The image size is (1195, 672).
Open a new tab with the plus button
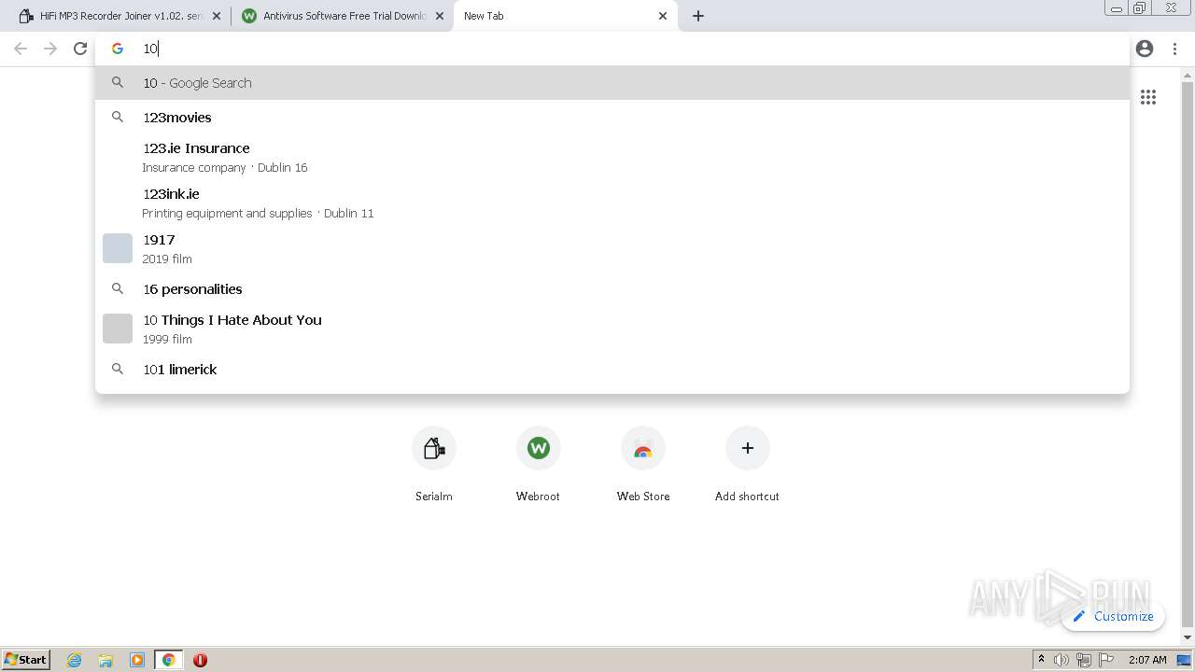698,16
